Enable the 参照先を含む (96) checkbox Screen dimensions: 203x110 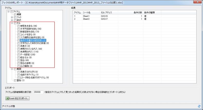tap(18, 26)
